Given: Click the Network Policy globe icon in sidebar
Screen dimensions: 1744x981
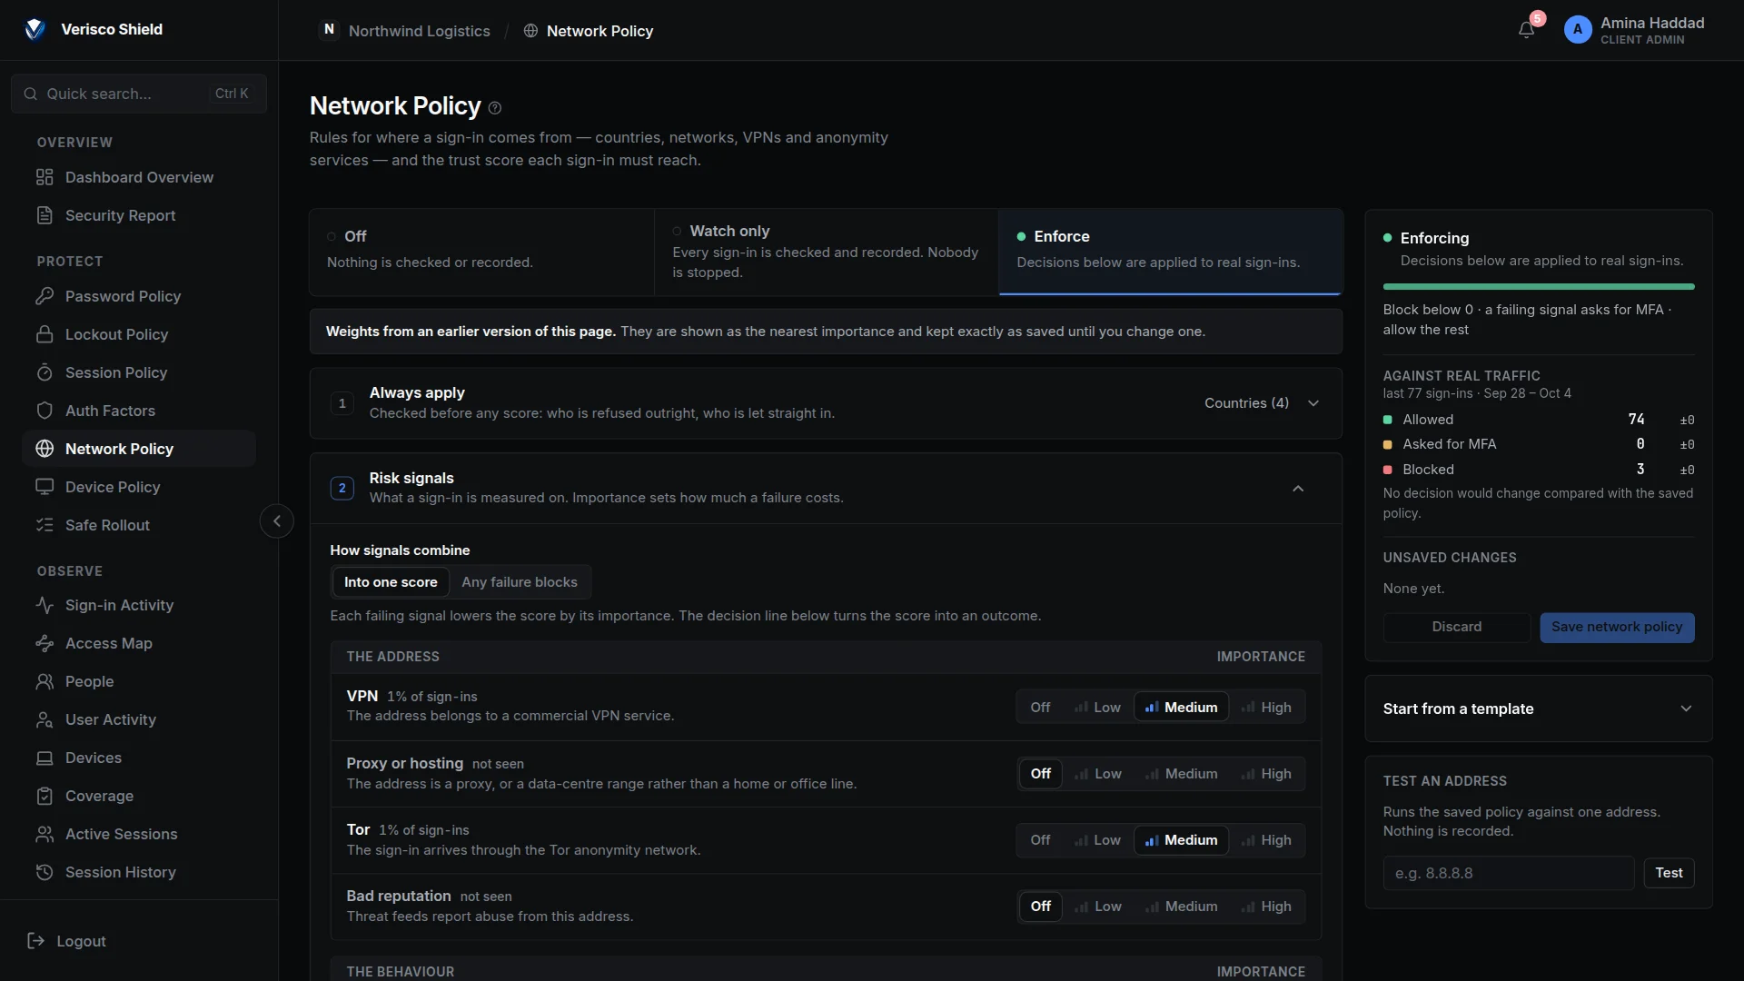Looking at the screenshot, I should coord(45,449).
